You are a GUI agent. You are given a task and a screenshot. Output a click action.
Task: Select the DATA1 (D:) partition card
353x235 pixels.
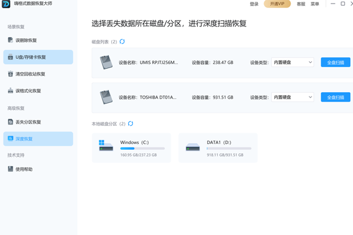click(x=218, y=148)
